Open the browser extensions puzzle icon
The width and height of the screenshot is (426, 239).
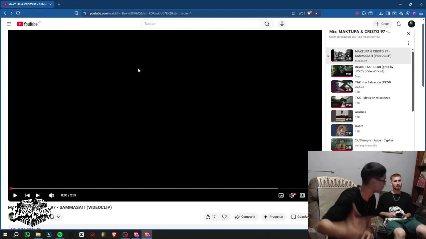point(364,13)
